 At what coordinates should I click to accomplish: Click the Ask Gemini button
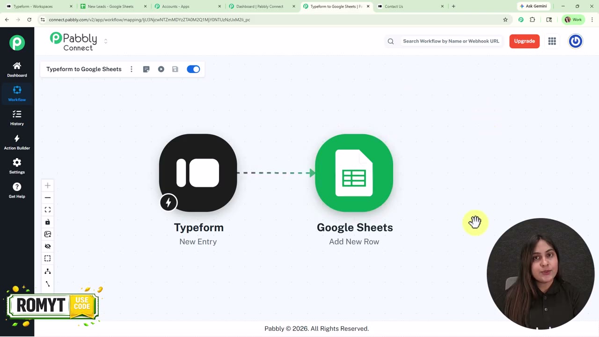(533, 7)
